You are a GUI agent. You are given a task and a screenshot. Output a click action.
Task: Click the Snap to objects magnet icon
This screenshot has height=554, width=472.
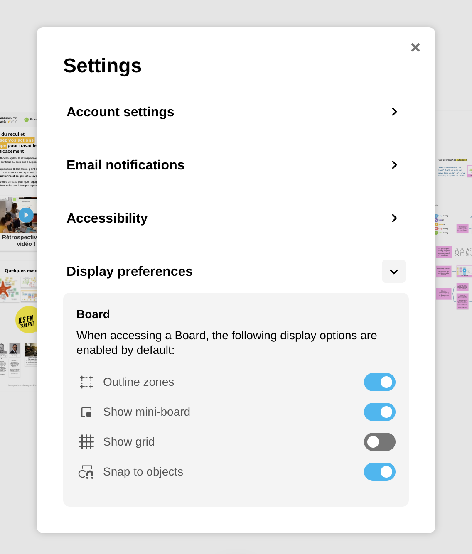tap(86, 472)
